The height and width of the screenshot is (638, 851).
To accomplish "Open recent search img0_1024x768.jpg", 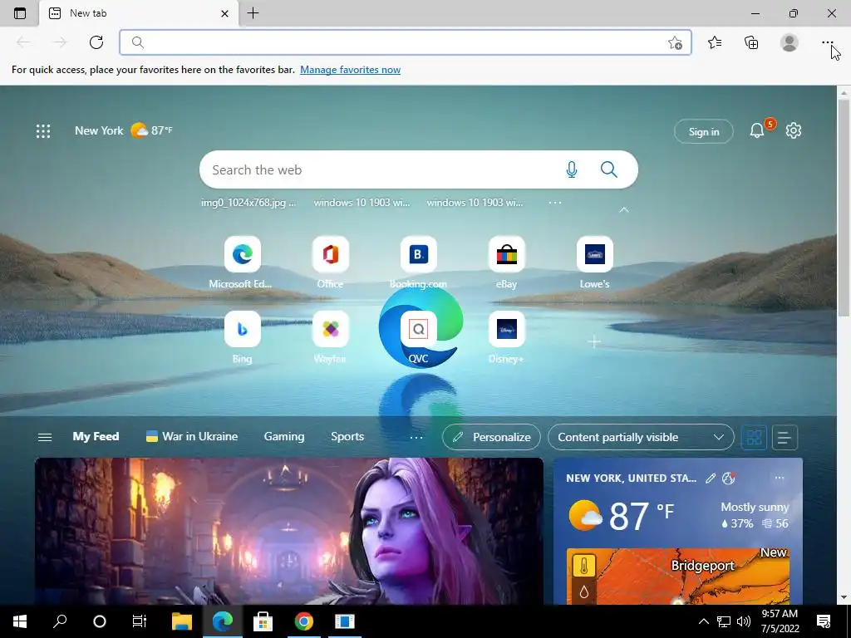I will (248, 203).
